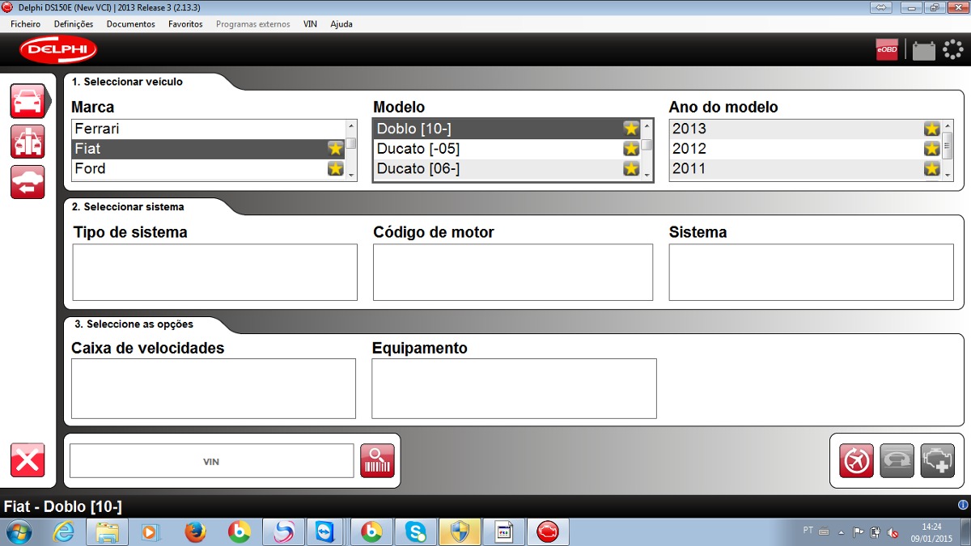The width and height of the screenshot is (971, 546).
Task: Open the Windows Start button
Action: pos(19,532)
